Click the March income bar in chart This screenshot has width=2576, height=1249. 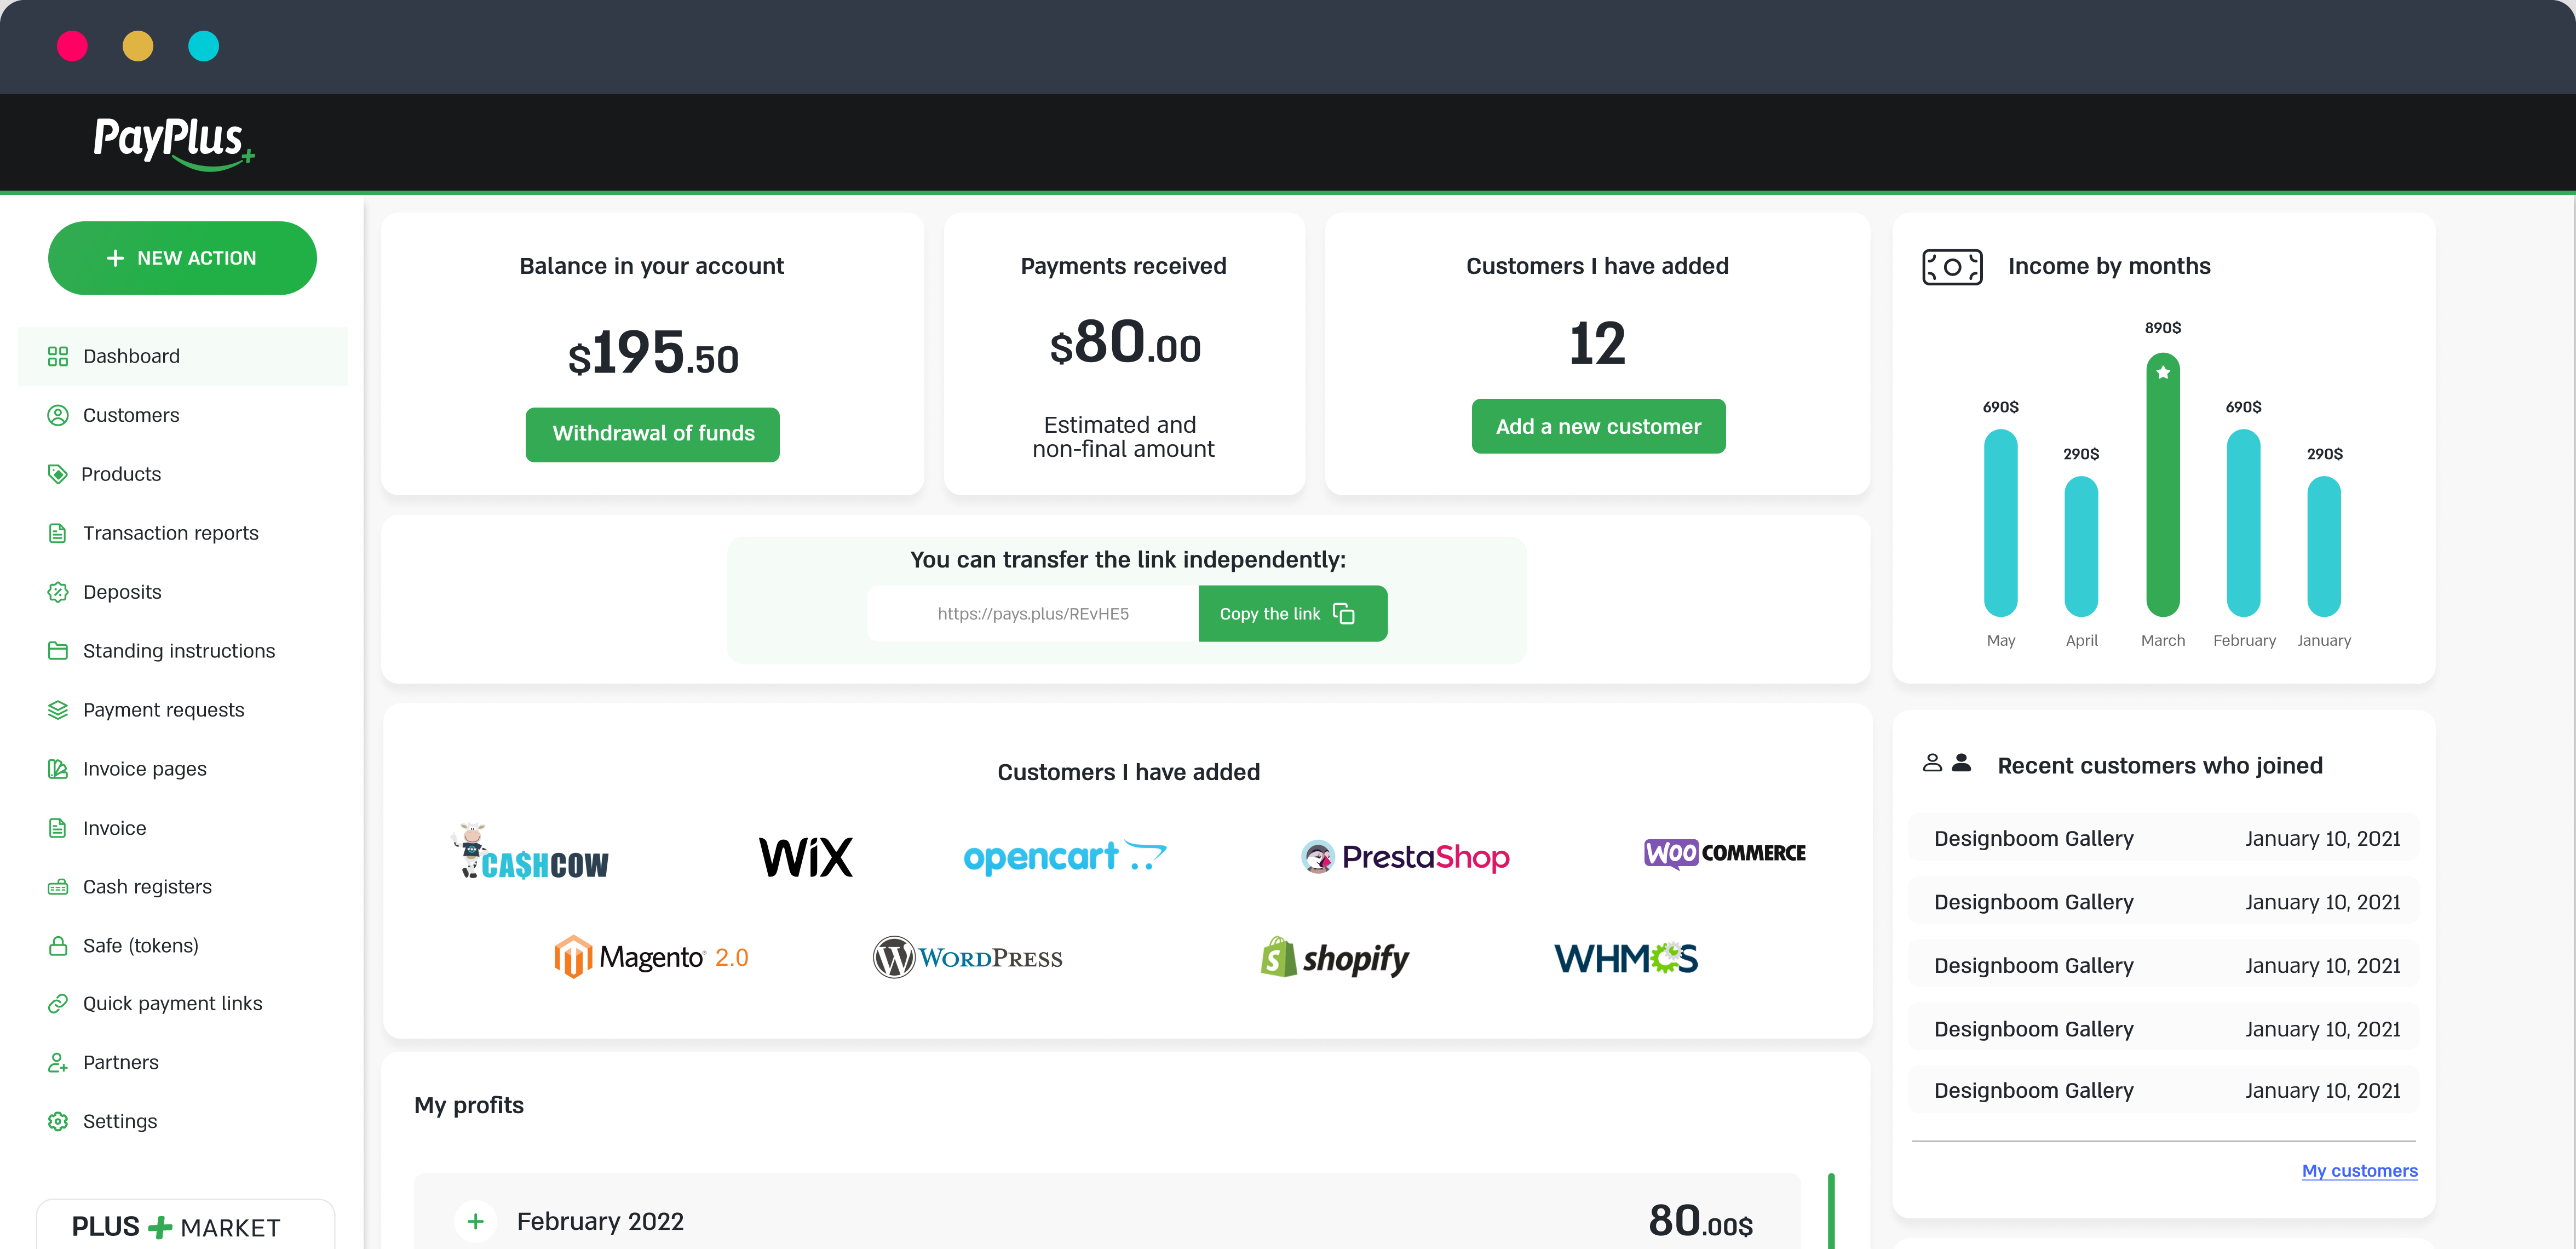click(2162, 486)
